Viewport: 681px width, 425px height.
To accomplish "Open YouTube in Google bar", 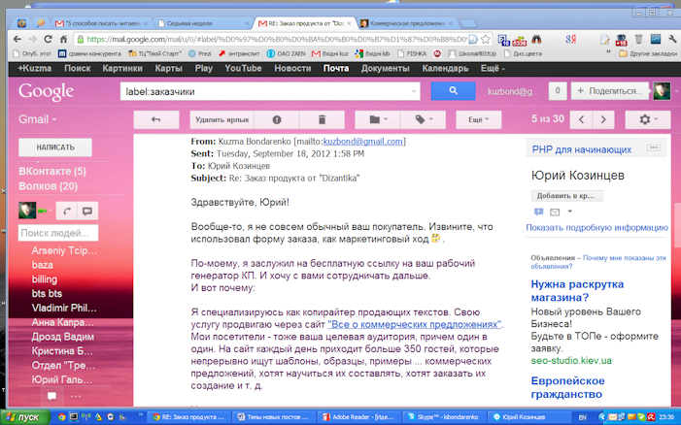I will [243, 69].
